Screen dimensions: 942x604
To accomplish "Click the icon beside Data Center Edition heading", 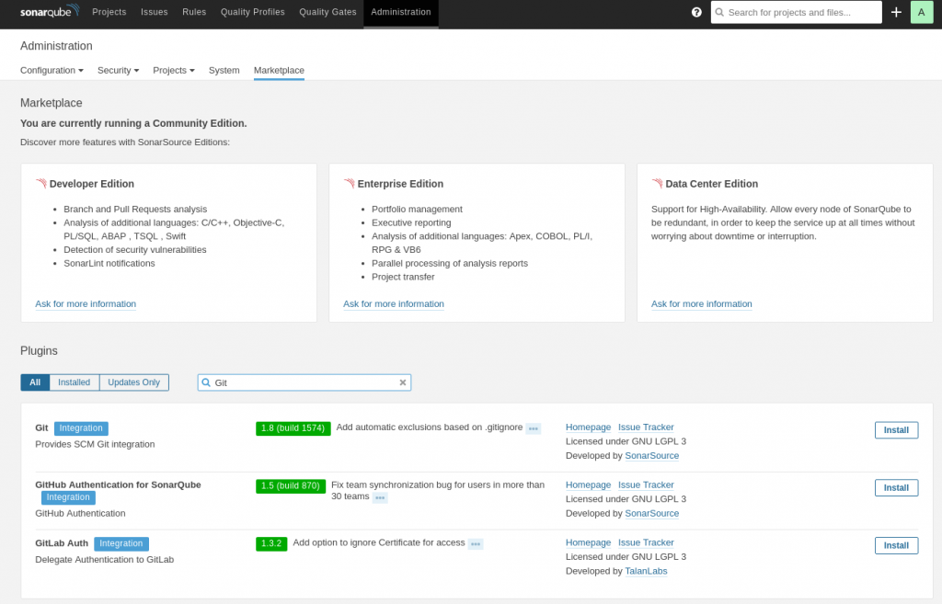I will tap(656, 183).
